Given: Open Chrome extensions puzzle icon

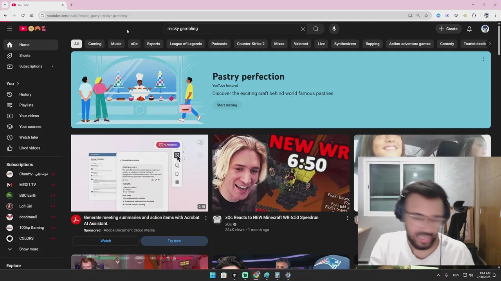Looking at the screenshot, I should point(474,16).
